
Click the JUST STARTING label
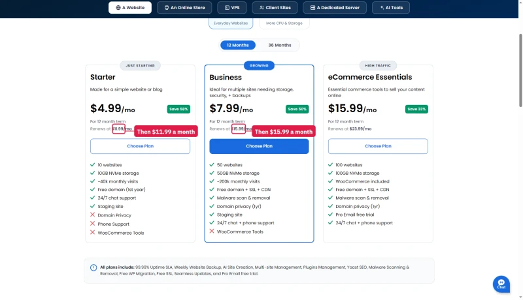[140, 65]
